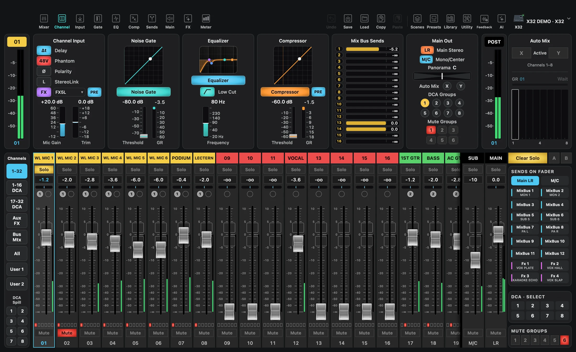
Task: Open the FX toolbar icon
Action: (x=188, y=21)
